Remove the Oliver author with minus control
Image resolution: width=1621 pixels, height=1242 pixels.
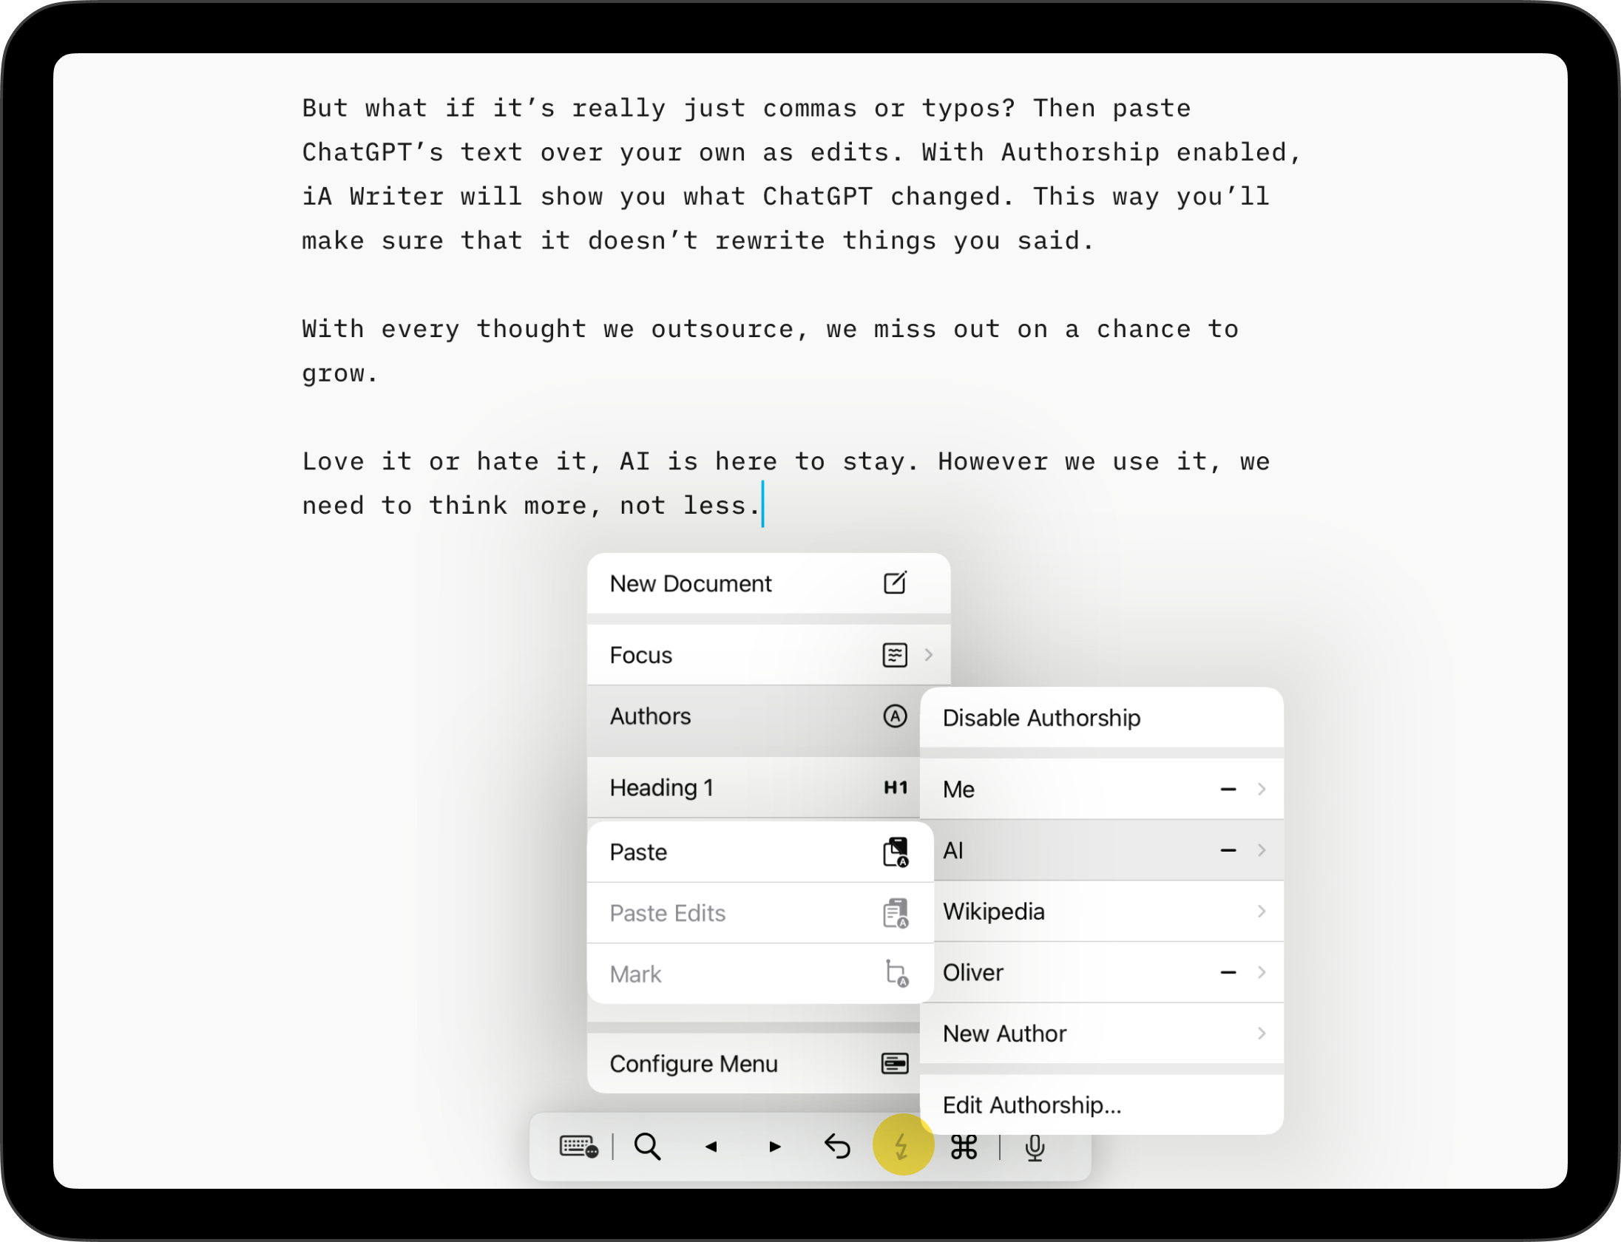coord(1228,972)
